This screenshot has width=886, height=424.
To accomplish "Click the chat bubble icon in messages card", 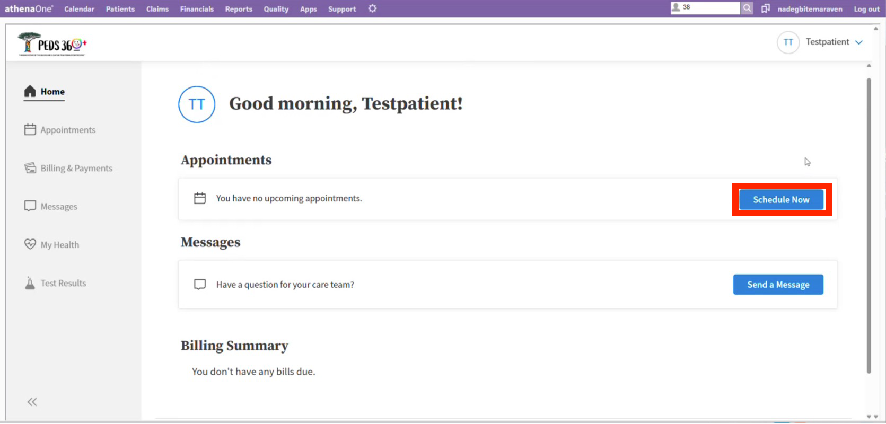I will coord(200,285).
